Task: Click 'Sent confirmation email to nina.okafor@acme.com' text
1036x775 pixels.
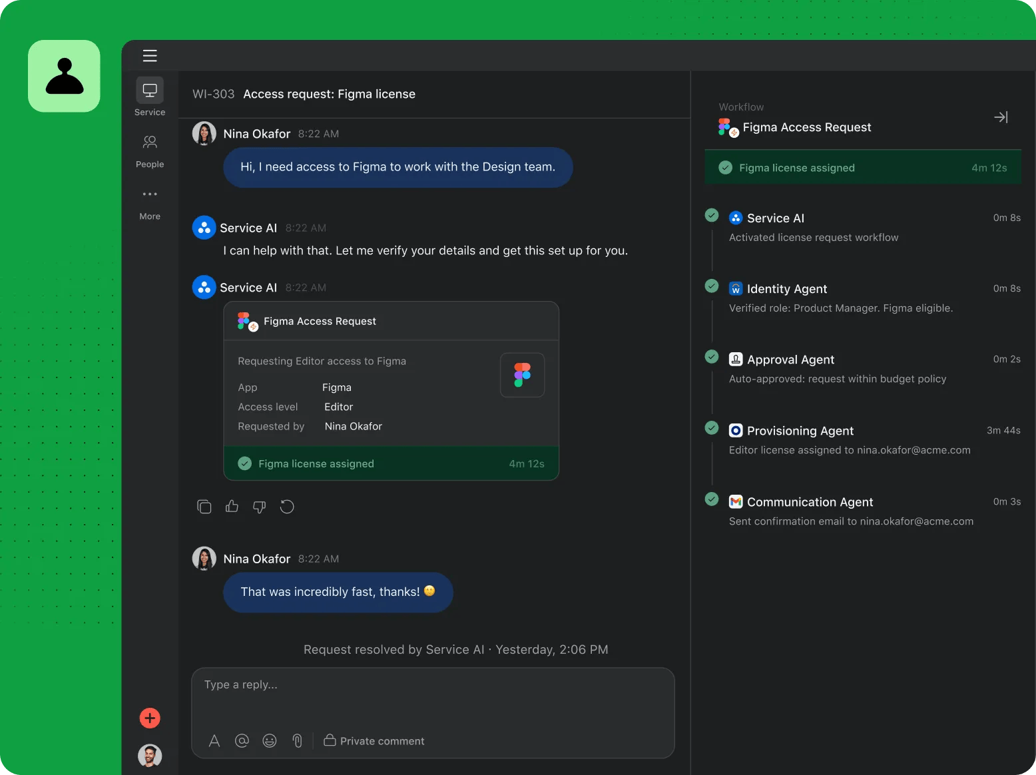Action: [x=851, y=521]
